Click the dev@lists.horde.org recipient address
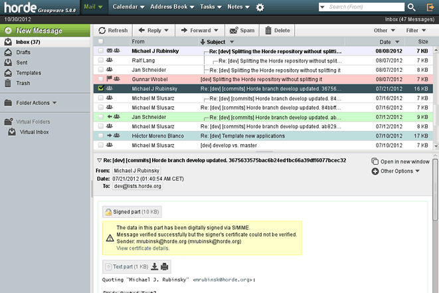This screenshot has width=439, height=293. coord(137,186)
